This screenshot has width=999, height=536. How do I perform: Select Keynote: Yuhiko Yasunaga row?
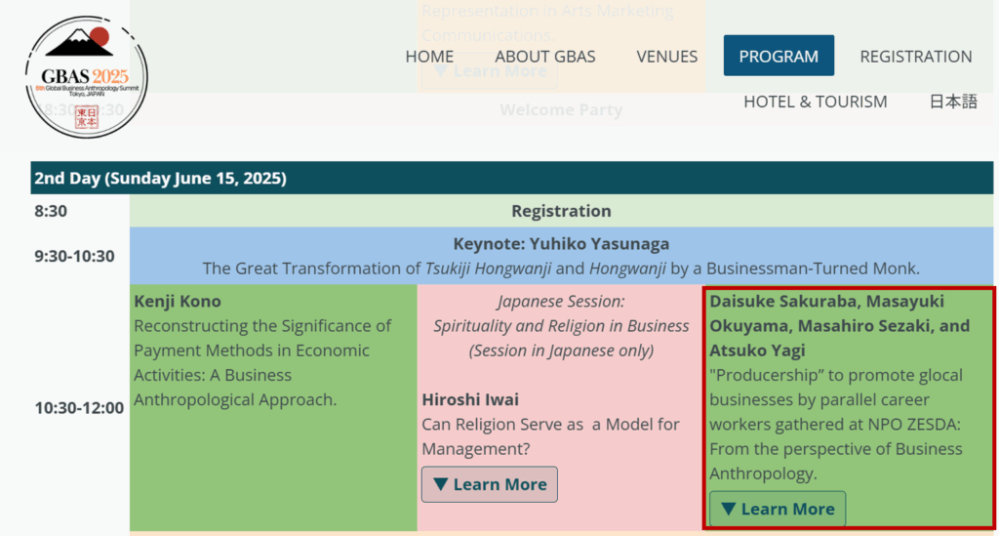(561, 256)
